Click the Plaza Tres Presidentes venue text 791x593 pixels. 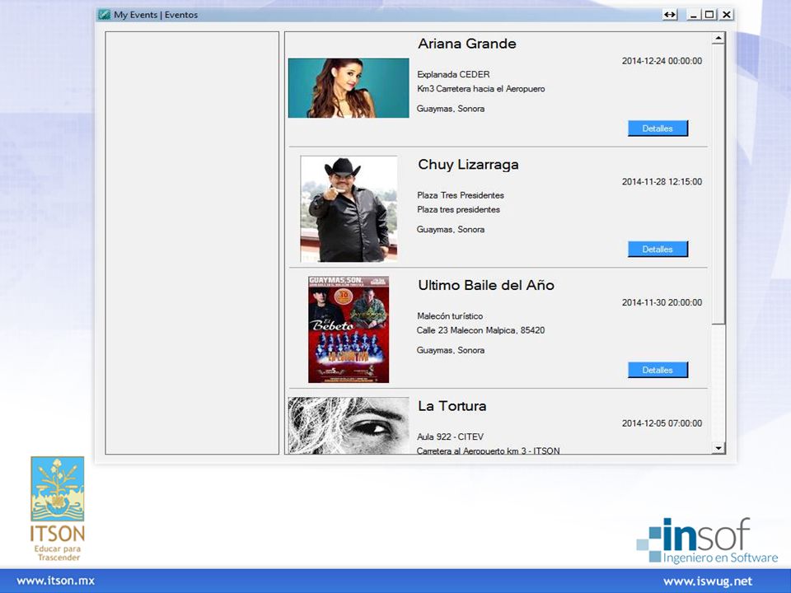coord(461,195)
